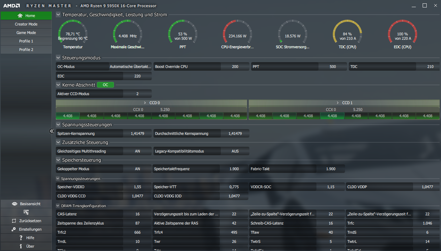Image resolution: width=441 pixels, height=251 pixels.
Task: Click the Basisansicht eye icon
Action: (15, 204)
